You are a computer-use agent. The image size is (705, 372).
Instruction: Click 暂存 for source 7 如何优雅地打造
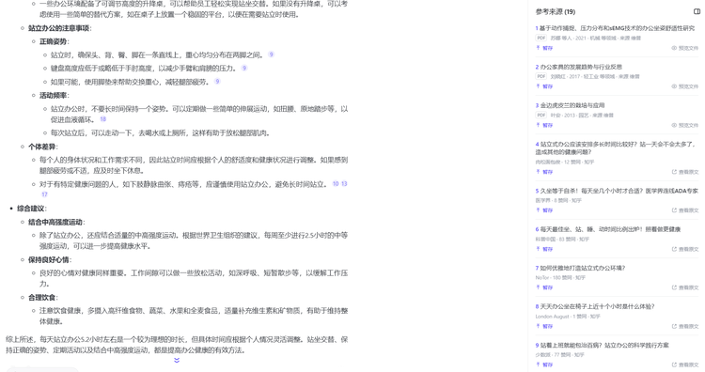pos(544,287)
